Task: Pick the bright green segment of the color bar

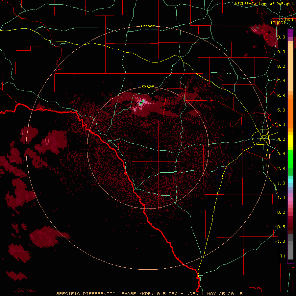Action: 290,159
